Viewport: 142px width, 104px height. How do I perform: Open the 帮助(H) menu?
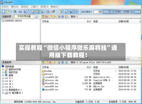pos(55,7)
